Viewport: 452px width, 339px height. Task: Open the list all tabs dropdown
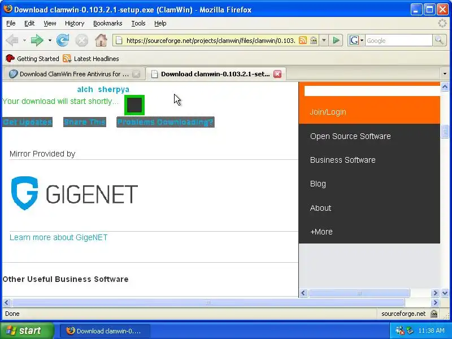[x=445, y=74]
